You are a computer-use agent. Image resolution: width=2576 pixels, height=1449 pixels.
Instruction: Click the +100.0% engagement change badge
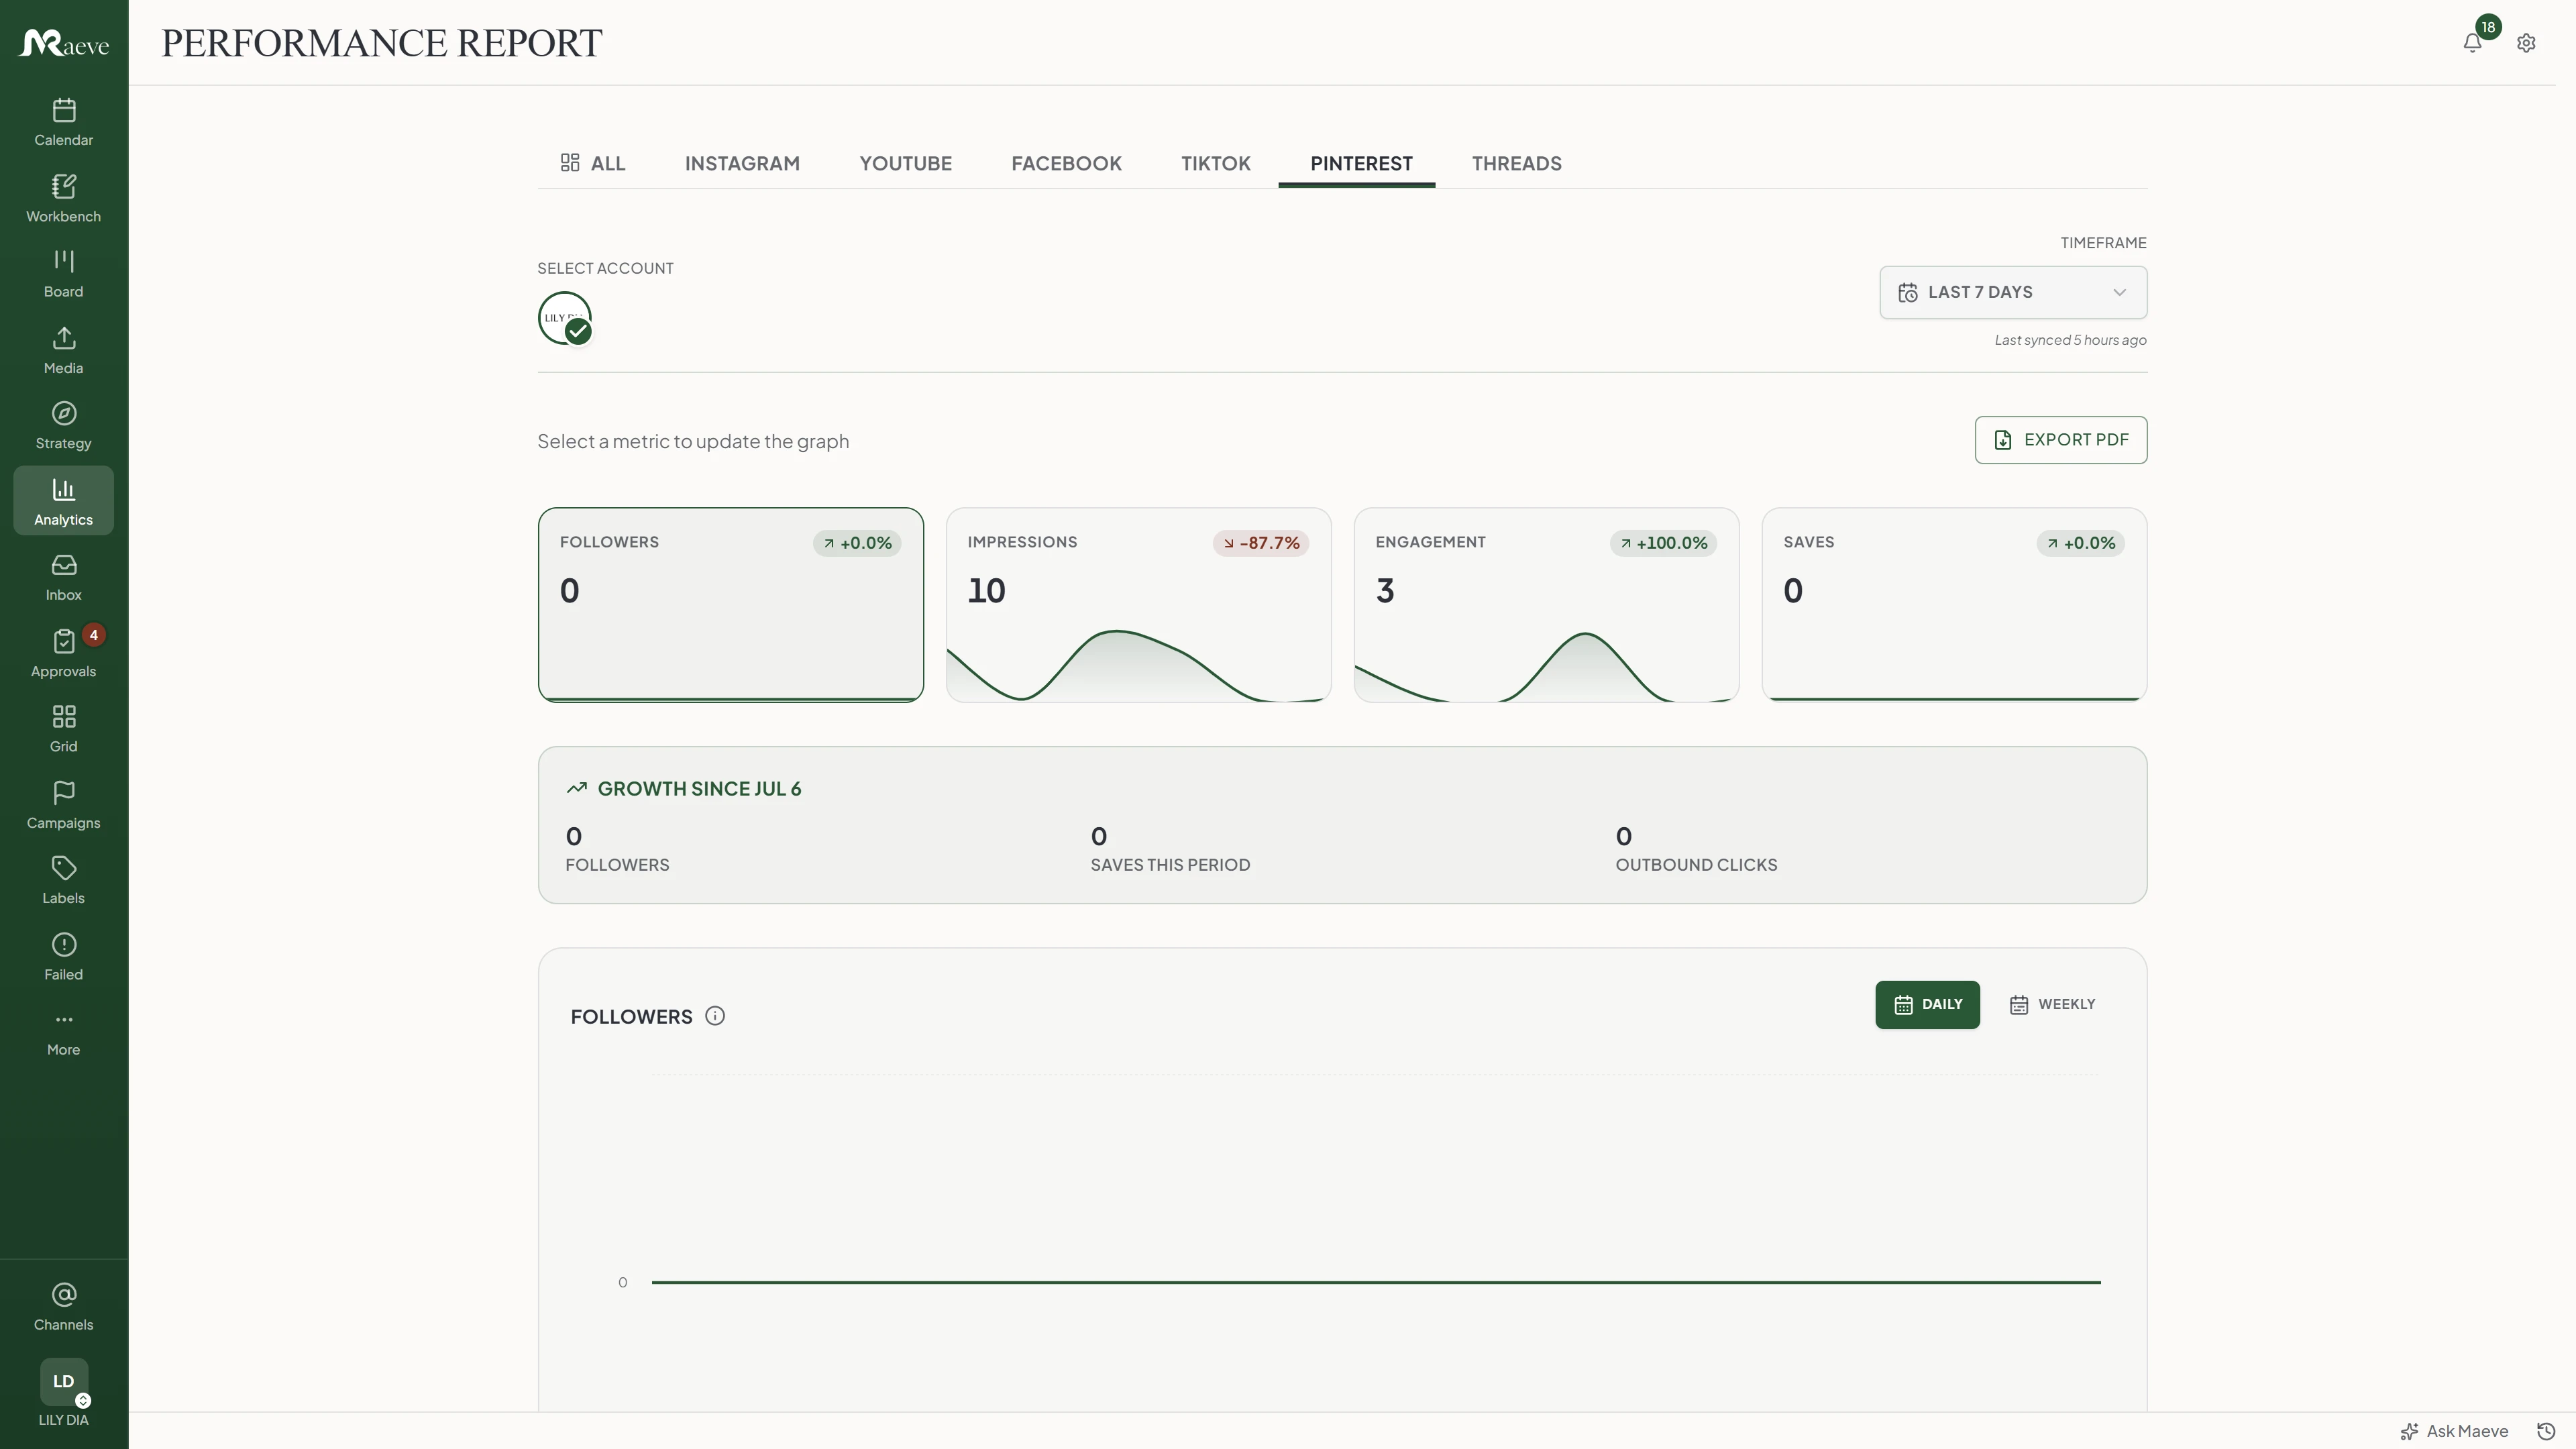pyautogui.click(x=1663, y=543)
